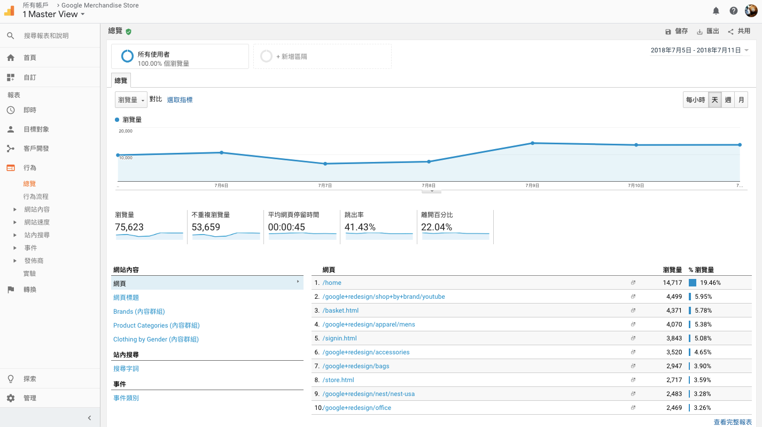Screen dimensions: 762x427
Task: Click the 7月7日 data point on chart
Action: pos(325,164)
